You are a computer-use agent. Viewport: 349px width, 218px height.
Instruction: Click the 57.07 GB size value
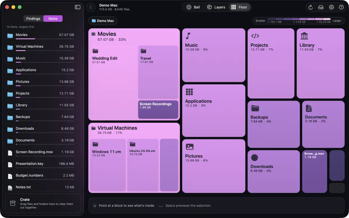[x=66, y=35]
